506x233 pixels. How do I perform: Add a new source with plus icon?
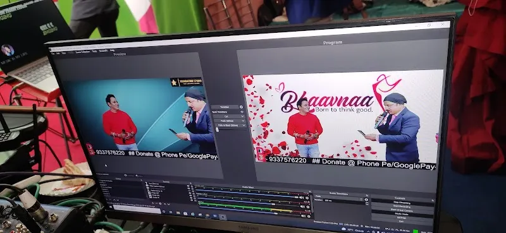click(152, 203)
